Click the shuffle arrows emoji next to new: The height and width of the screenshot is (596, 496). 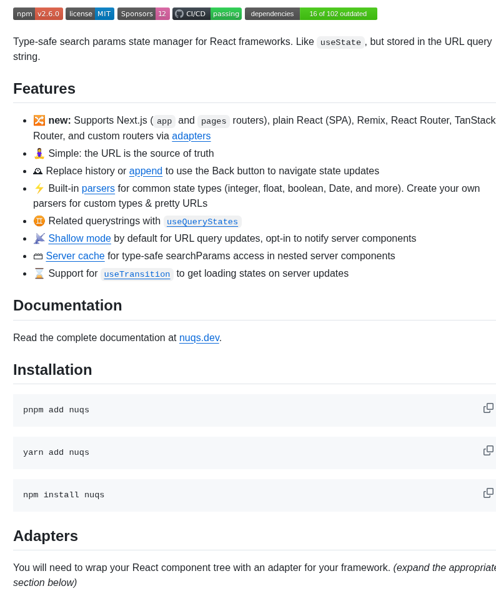39,121
